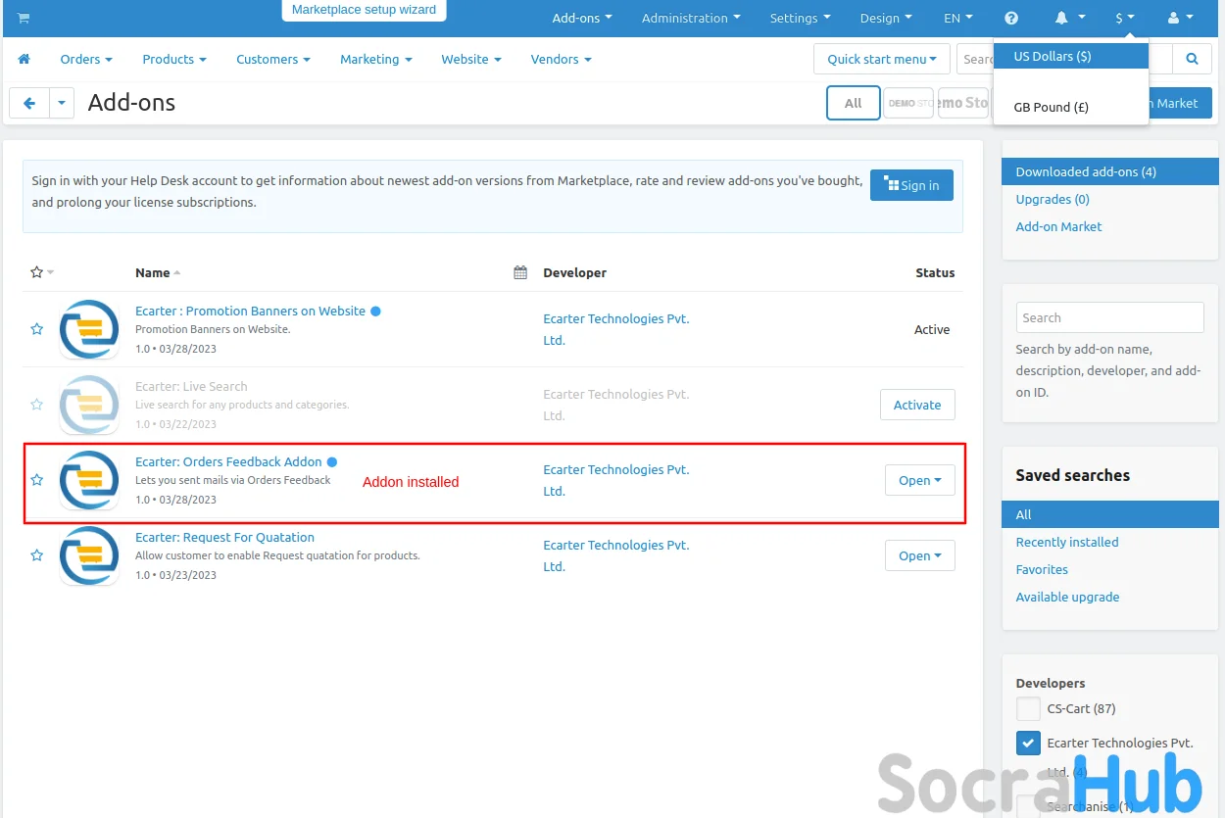
Task: Click the Live Search add-on logo
Action: point(89,405)
